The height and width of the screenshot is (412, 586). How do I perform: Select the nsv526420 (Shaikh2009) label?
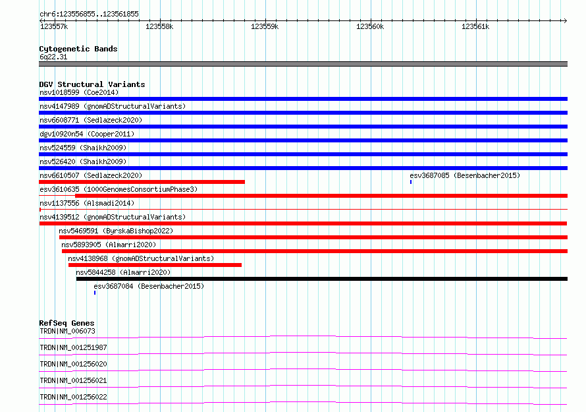coord(83,162)
